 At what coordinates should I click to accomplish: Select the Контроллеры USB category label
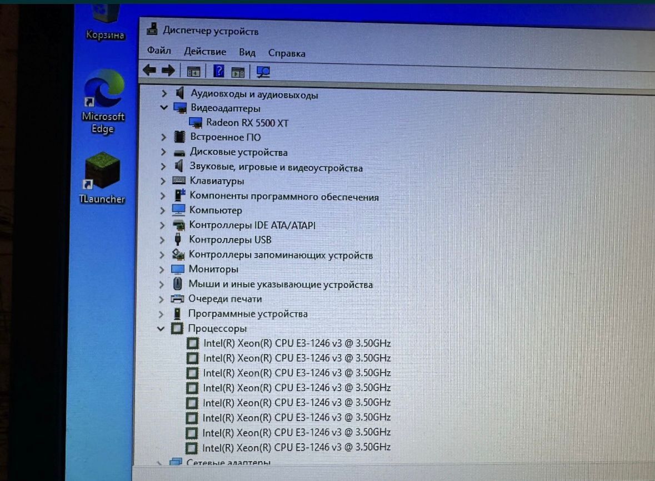tap(230, 240)
